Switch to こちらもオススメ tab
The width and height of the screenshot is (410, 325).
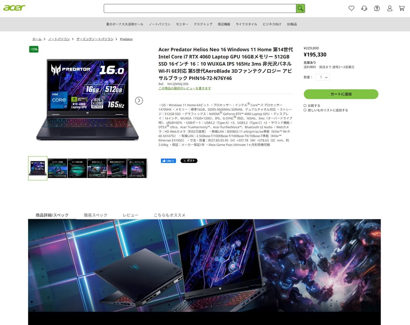click(169, 215)
